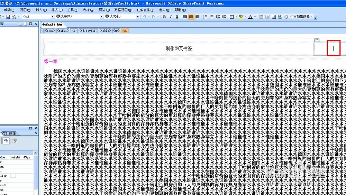Open the 编辑(E) menu
The height and width of the screenshot is (195, 346).
point(10,10)
